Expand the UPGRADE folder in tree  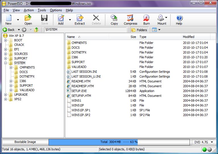point(5,95)
